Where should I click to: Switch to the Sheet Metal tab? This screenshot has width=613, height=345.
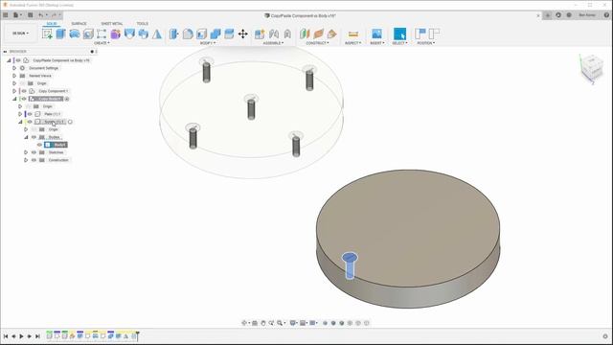[x=112, y=24]
